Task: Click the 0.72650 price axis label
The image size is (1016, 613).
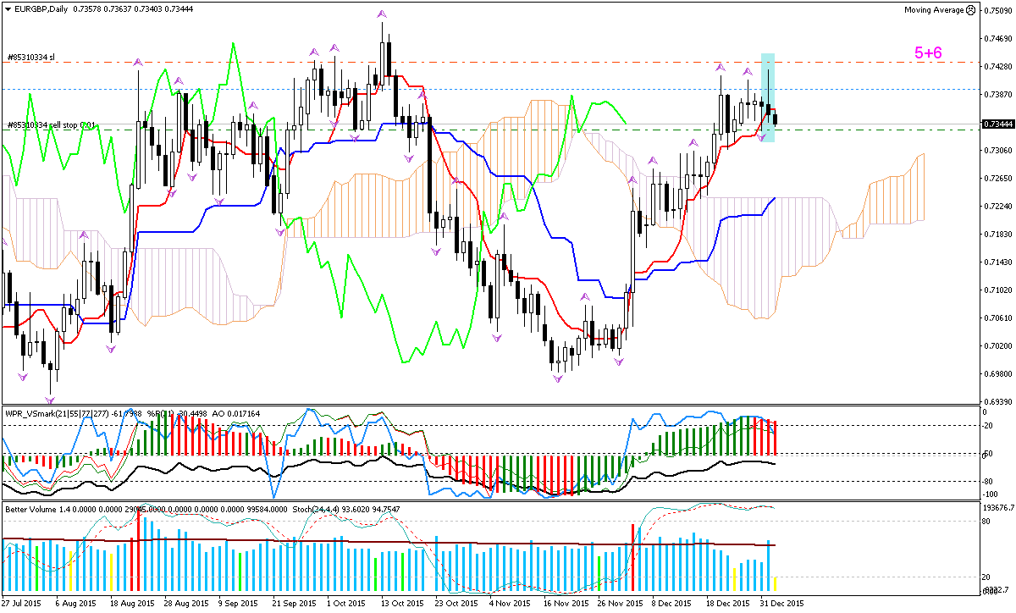Action: point(997,178)
